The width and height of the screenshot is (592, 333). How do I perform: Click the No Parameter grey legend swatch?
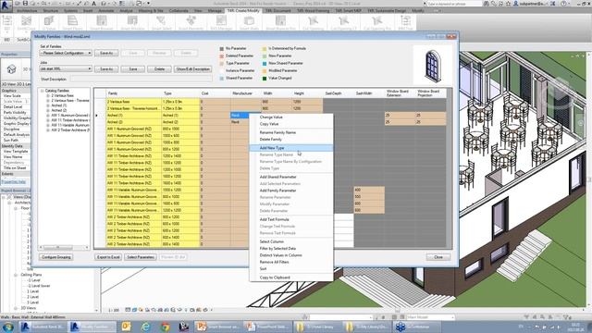[x=222, y=49]
